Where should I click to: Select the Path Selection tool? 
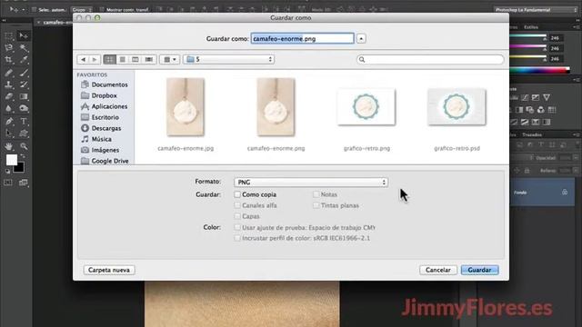point(8,134)
